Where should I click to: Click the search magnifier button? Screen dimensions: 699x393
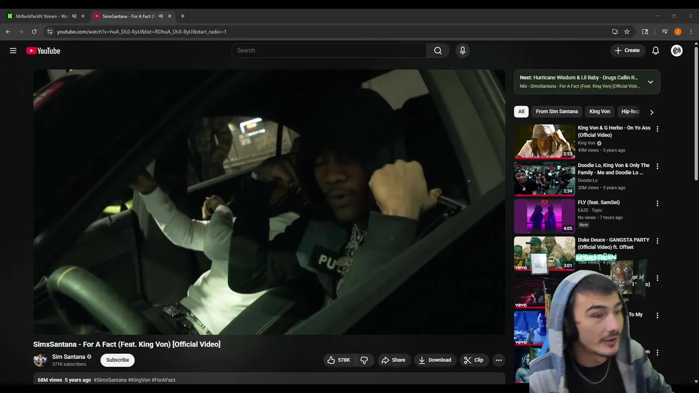click(438, 51)
